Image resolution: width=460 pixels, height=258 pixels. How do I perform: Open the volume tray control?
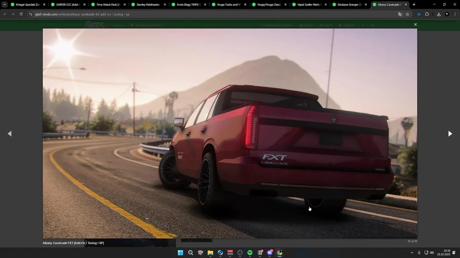pyautogui.click(x=432, y=253)
